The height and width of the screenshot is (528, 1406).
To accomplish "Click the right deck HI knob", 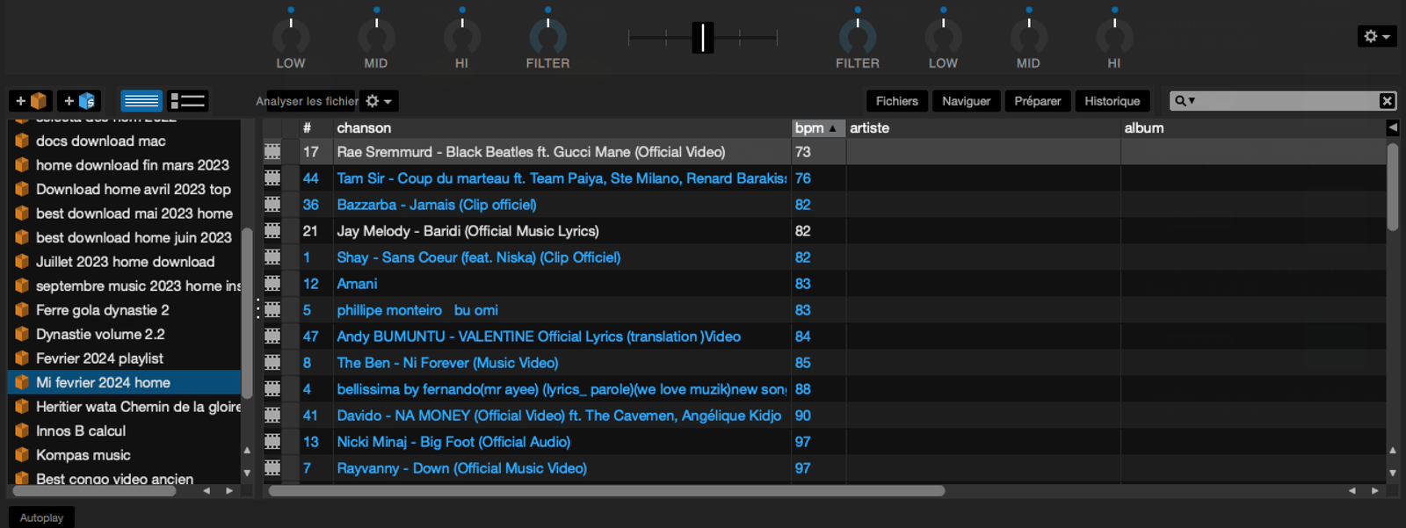I will coord(1114,37).
